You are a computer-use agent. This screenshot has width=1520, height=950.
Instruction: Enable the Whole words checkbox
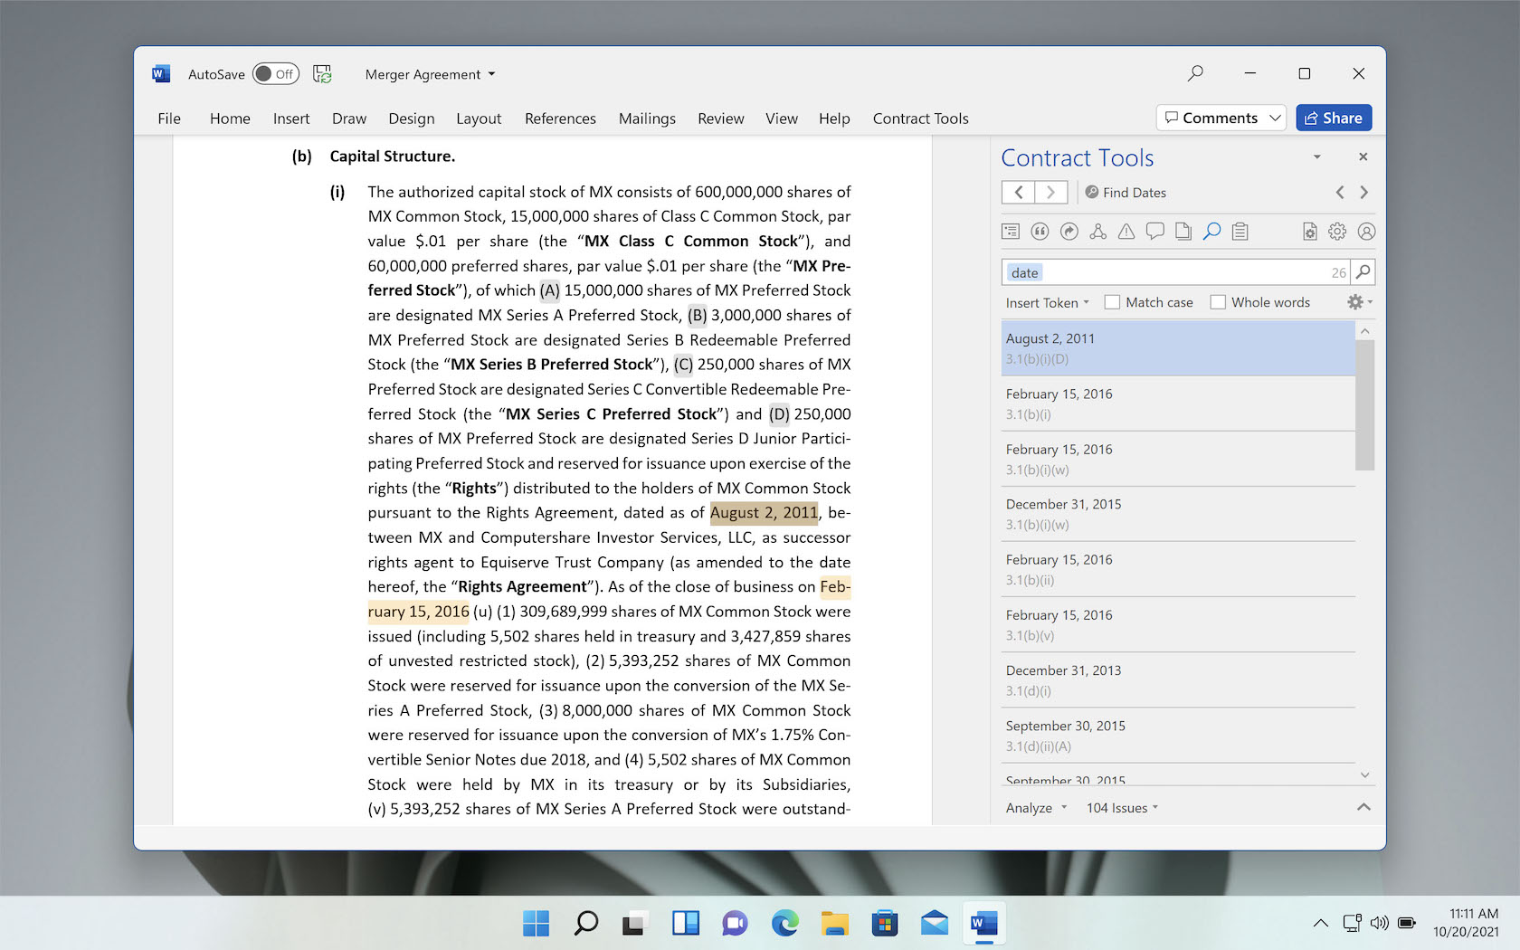(1218, 302)
